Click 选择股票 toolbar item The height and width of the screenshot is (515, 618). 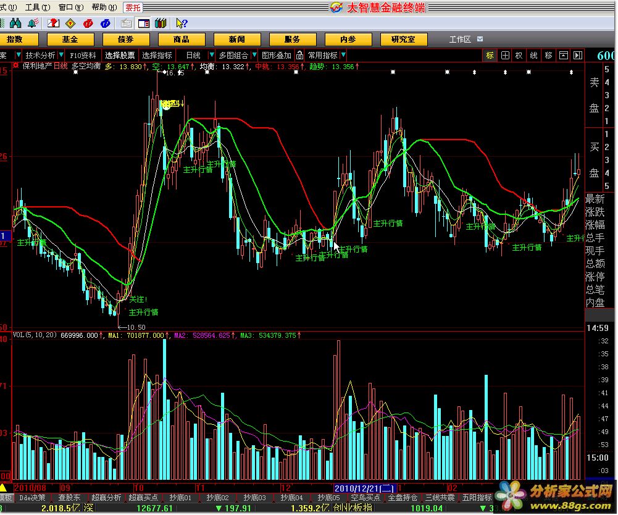pos(120,55)
